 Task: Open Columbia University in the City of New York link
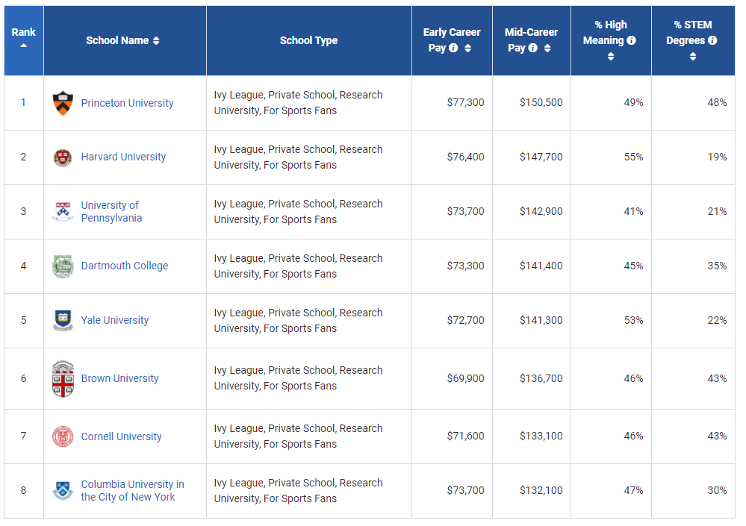pos(132,490)
